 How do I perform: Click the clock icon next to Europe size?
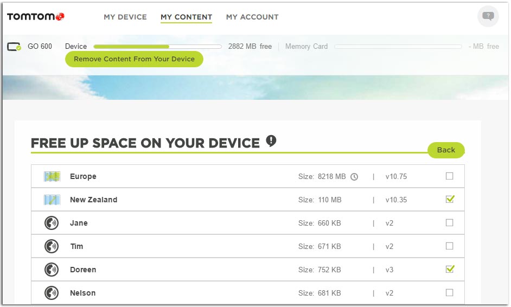click(354, 177)
